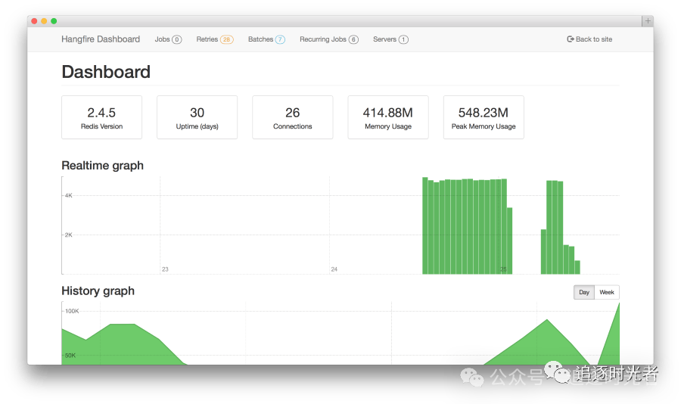Screen dimensions: 681x404
Task: Open Recurring Jobs in navigation bar
Action: 323,39
